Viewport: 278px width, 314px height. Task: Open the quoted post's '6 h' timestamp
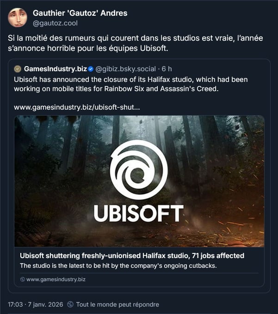click(x=167, y=69)
